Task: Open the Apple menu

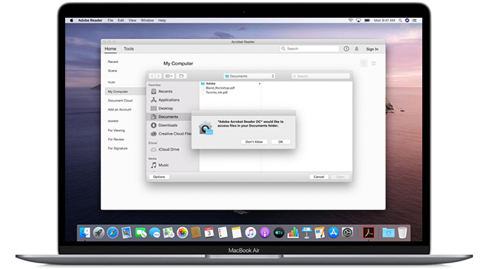Action: click(x=71, y=21)
